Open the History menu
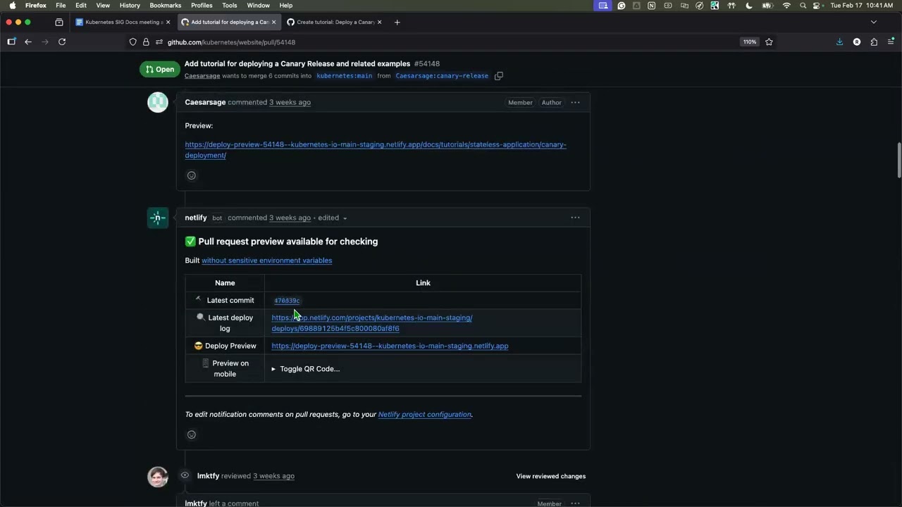This screenshot has height=507, width=902. point(130,5)
